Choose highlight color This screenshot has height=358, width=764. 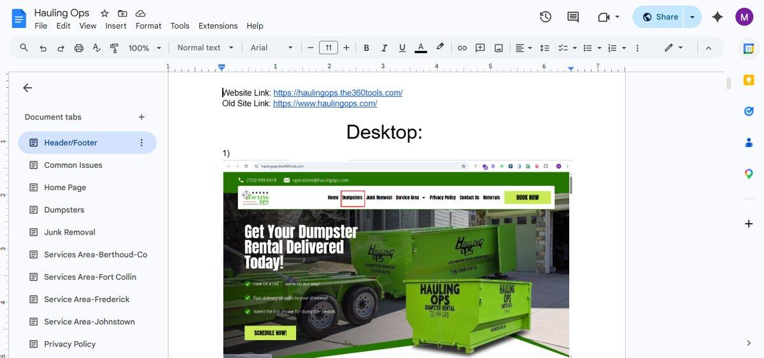point(439,48)
